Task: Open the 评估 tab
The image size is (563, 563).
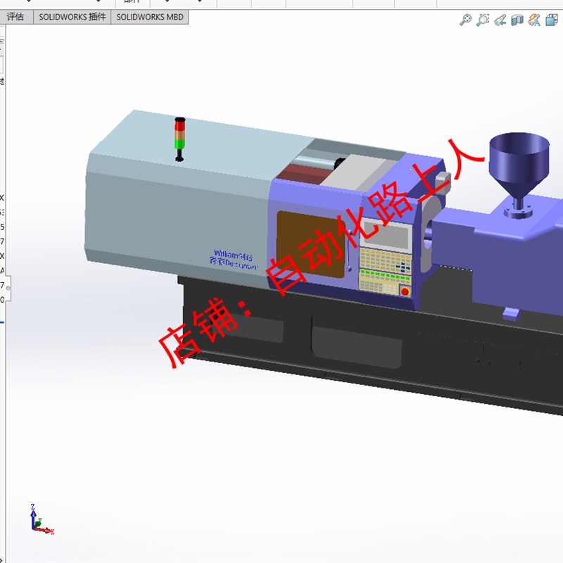Action: pos(15,17)
